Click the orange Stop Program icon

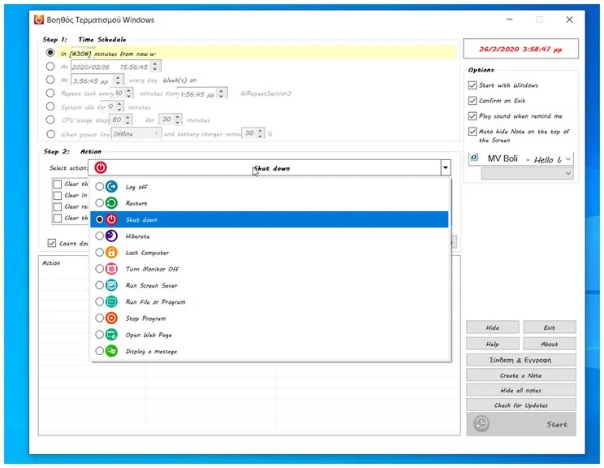tap(111, 318)
